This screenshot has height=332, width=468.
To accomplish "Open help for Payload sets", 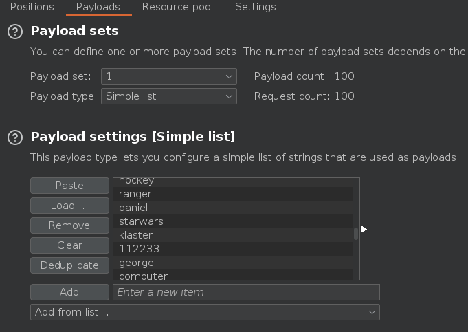I will pyautogui.click(x=15, y=32).
